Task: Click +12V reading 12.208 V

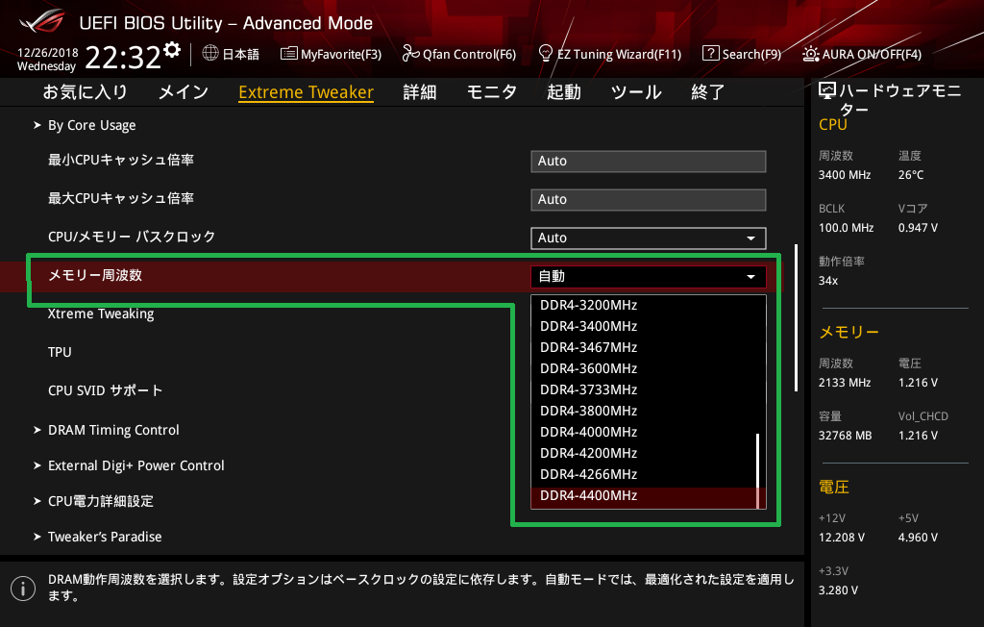Action: coord(841,538)
